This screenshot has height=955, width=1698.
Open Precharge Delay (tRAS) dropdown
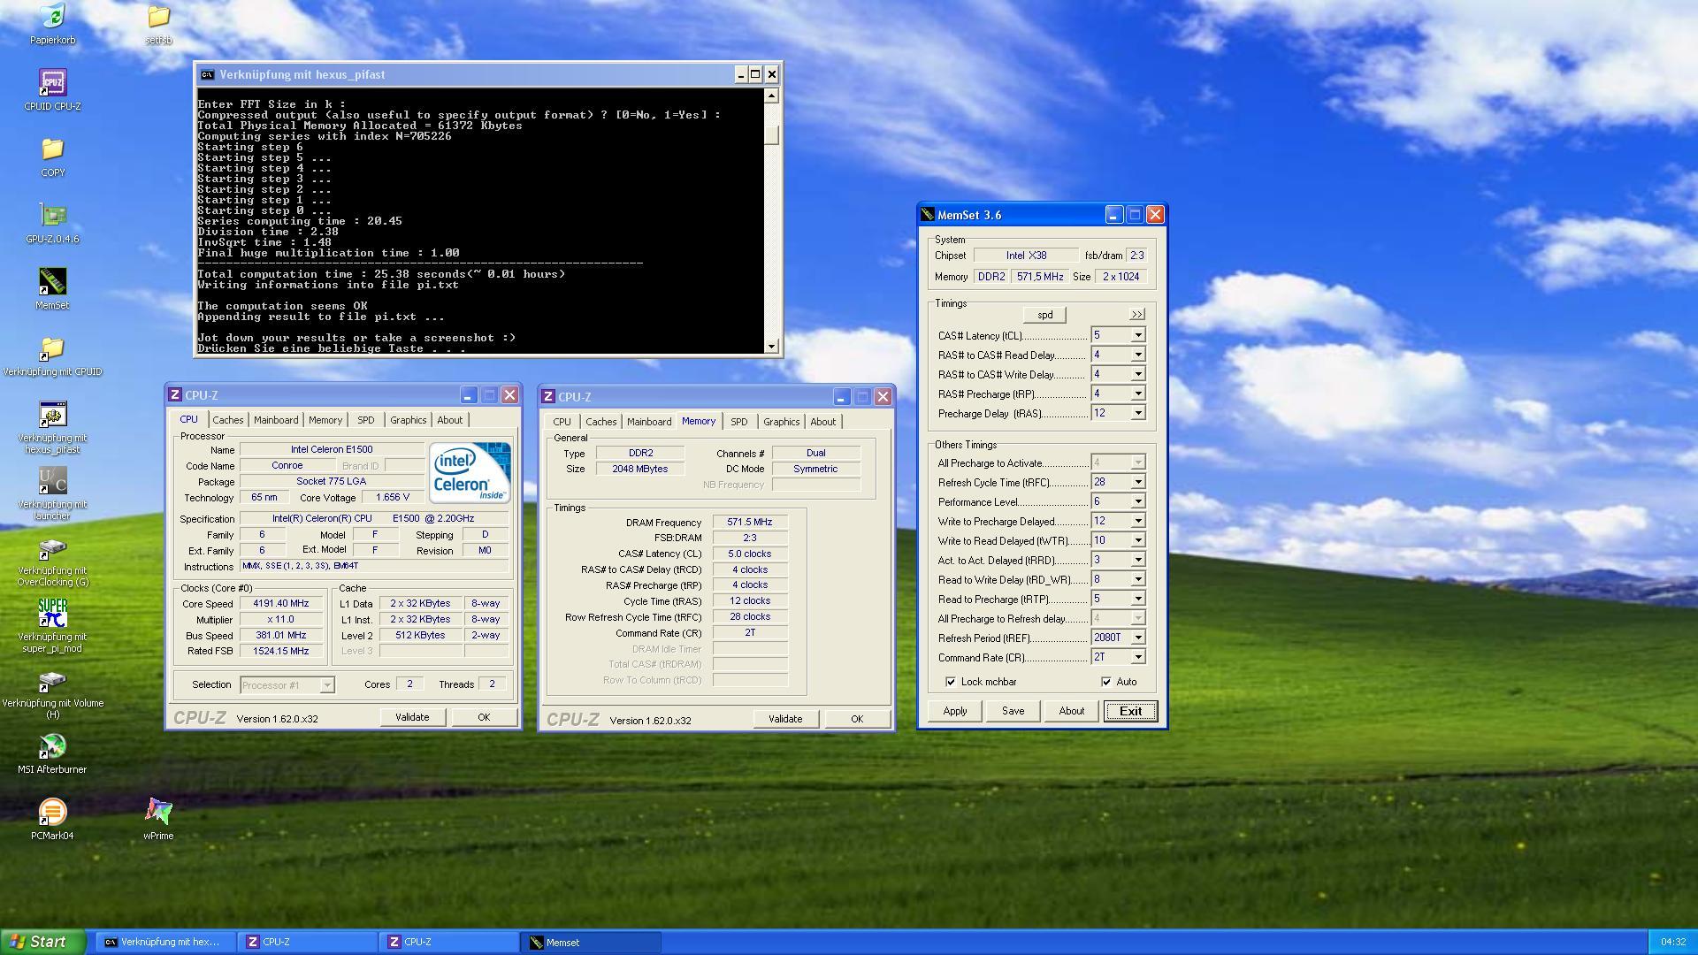(x=1138, y=414)
